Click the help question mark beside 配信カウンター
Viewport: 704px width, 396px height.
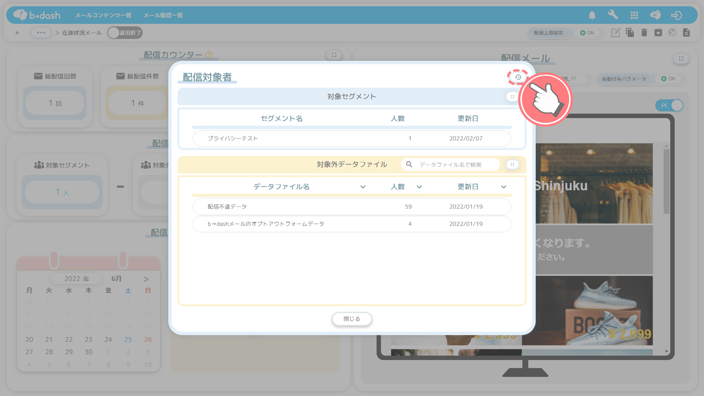pyautogui.click(x=209, y=55)
